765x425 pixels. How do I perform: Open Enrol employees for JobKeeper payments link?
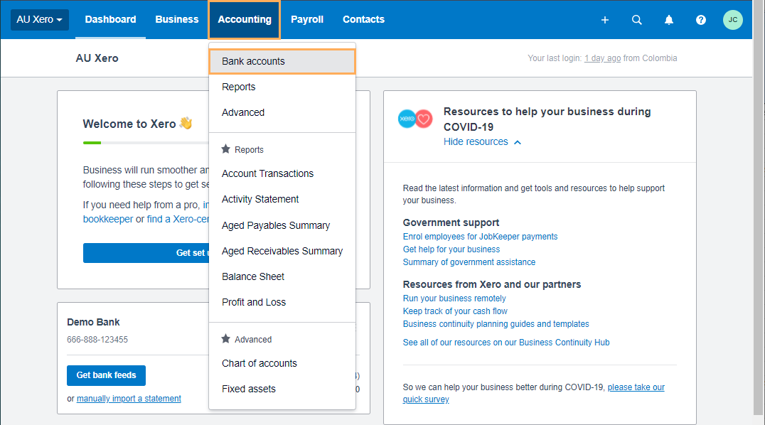[x=480, y=237]
